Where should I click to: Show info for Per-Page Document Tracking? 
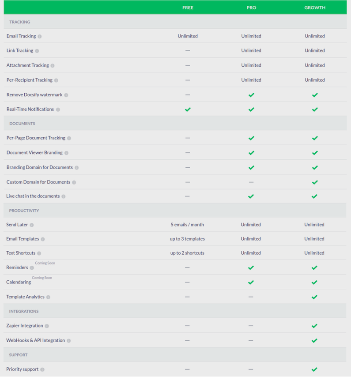[69, 138]
